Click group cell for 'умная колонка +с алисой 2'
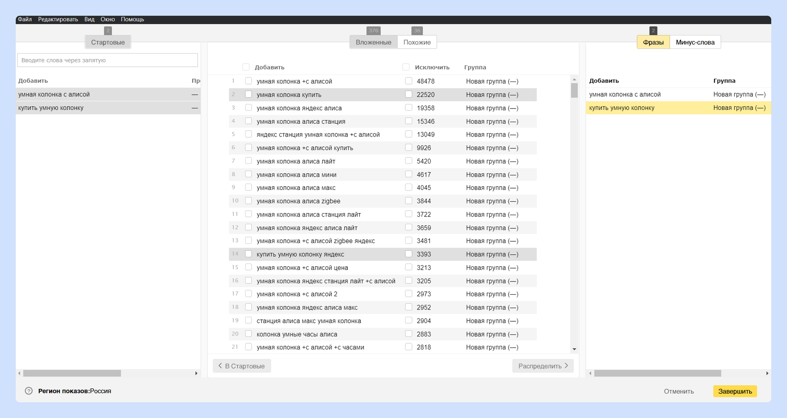The width and height of the screenshot is (787, 418). [x=492, y=294]
